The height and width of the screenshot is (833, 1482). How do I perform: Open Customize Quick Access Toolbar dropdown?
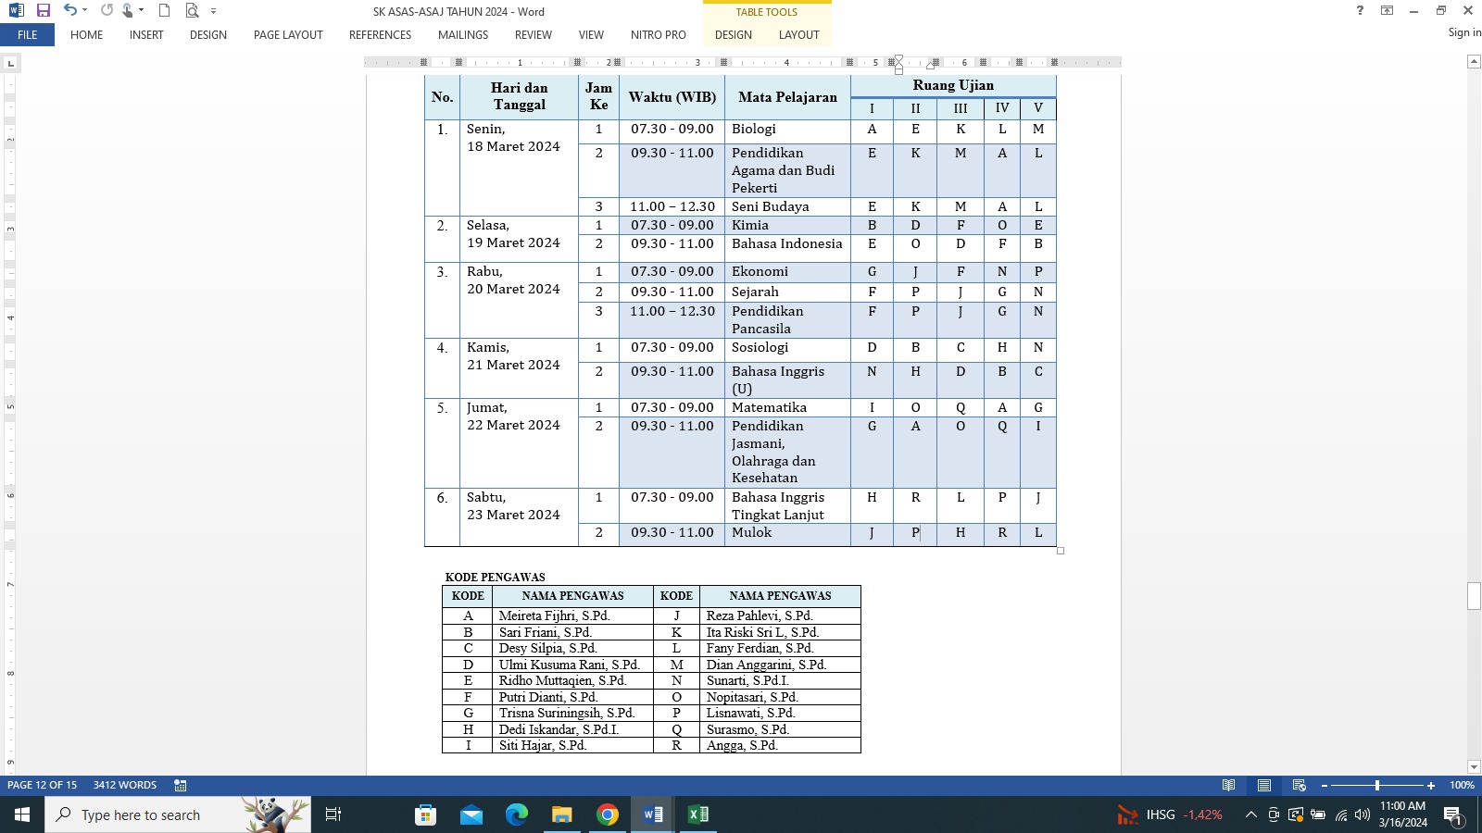coord(214,11)
